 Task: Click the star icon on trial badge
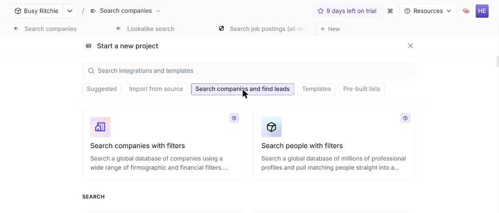tap(321, 11)
